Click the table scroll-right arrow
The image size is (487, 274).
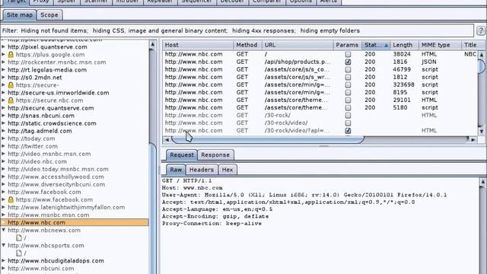click(x=473, y=140)
